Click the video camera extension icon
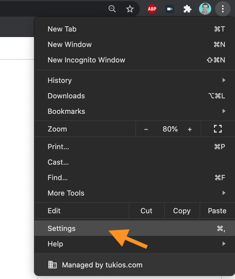 tap(169, 9)
